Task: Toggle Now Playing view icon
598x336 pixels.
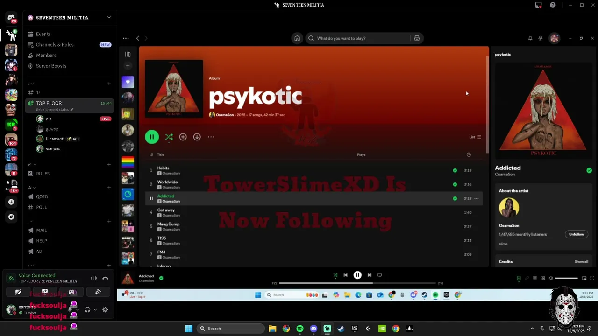Action: tap(519, 278)
